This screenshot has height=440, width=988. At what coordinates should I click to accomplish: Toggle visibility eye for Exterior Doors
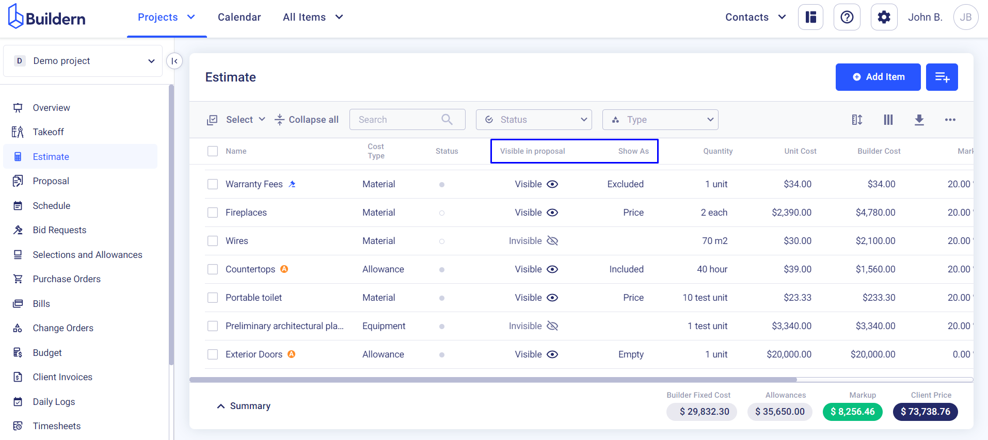pos(552,354)
